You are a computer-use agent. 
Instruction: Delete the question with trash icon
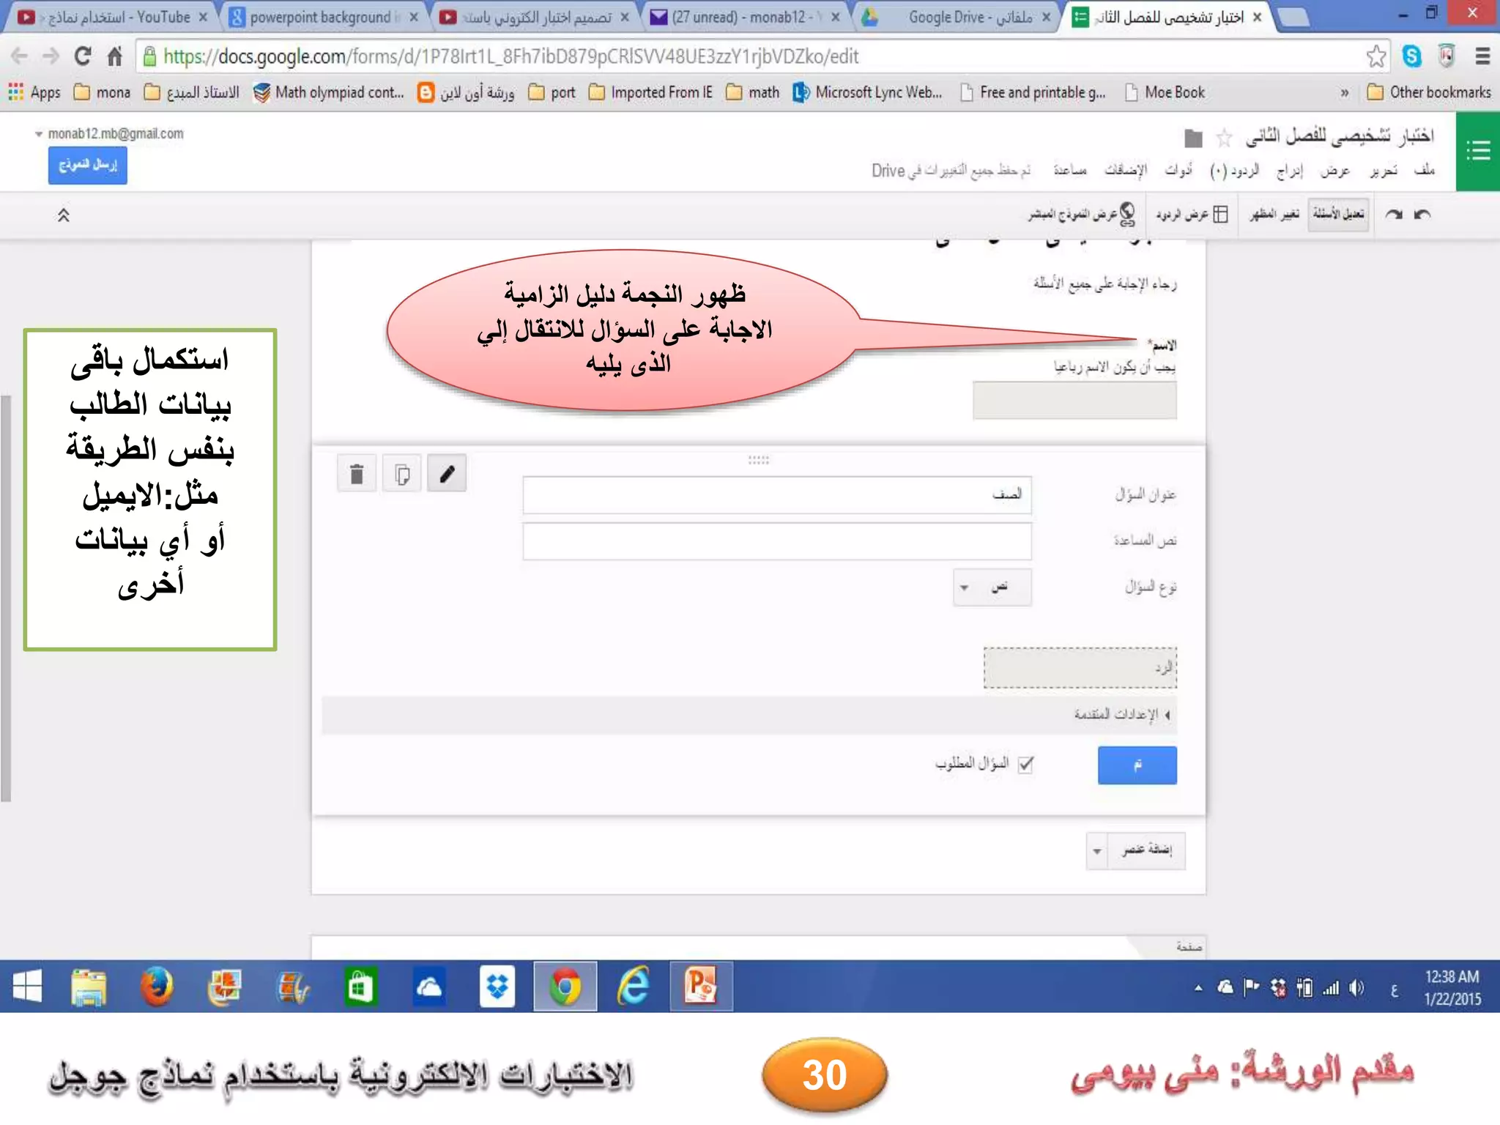[357, 475]
